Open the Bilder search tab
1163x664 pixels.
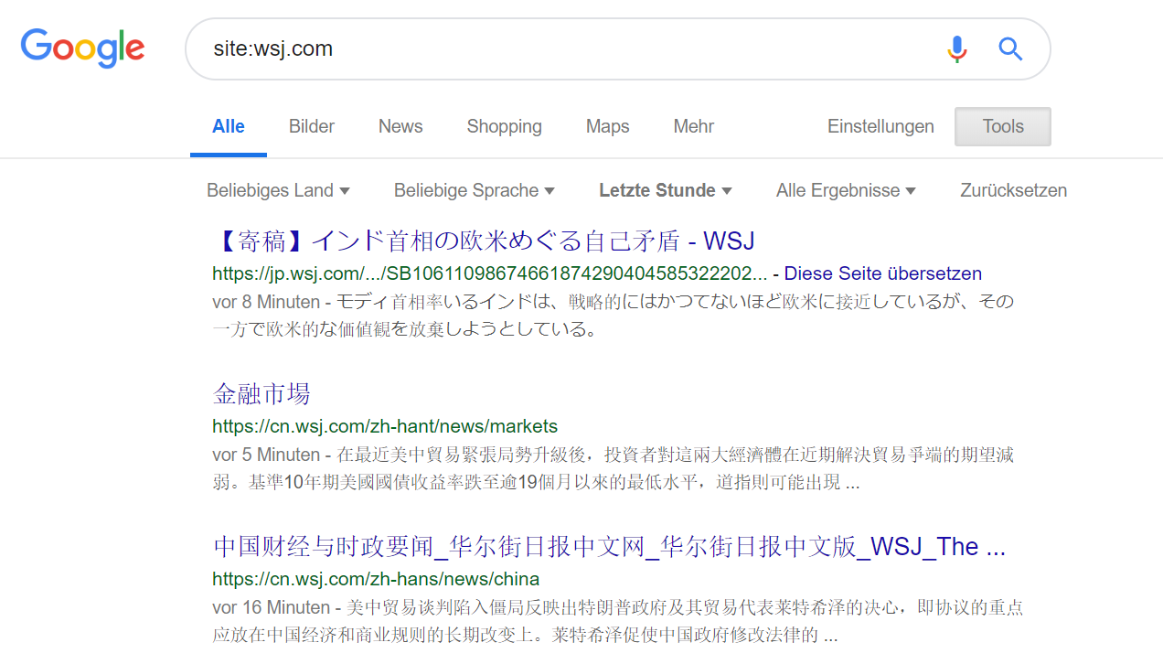point(311,126)
